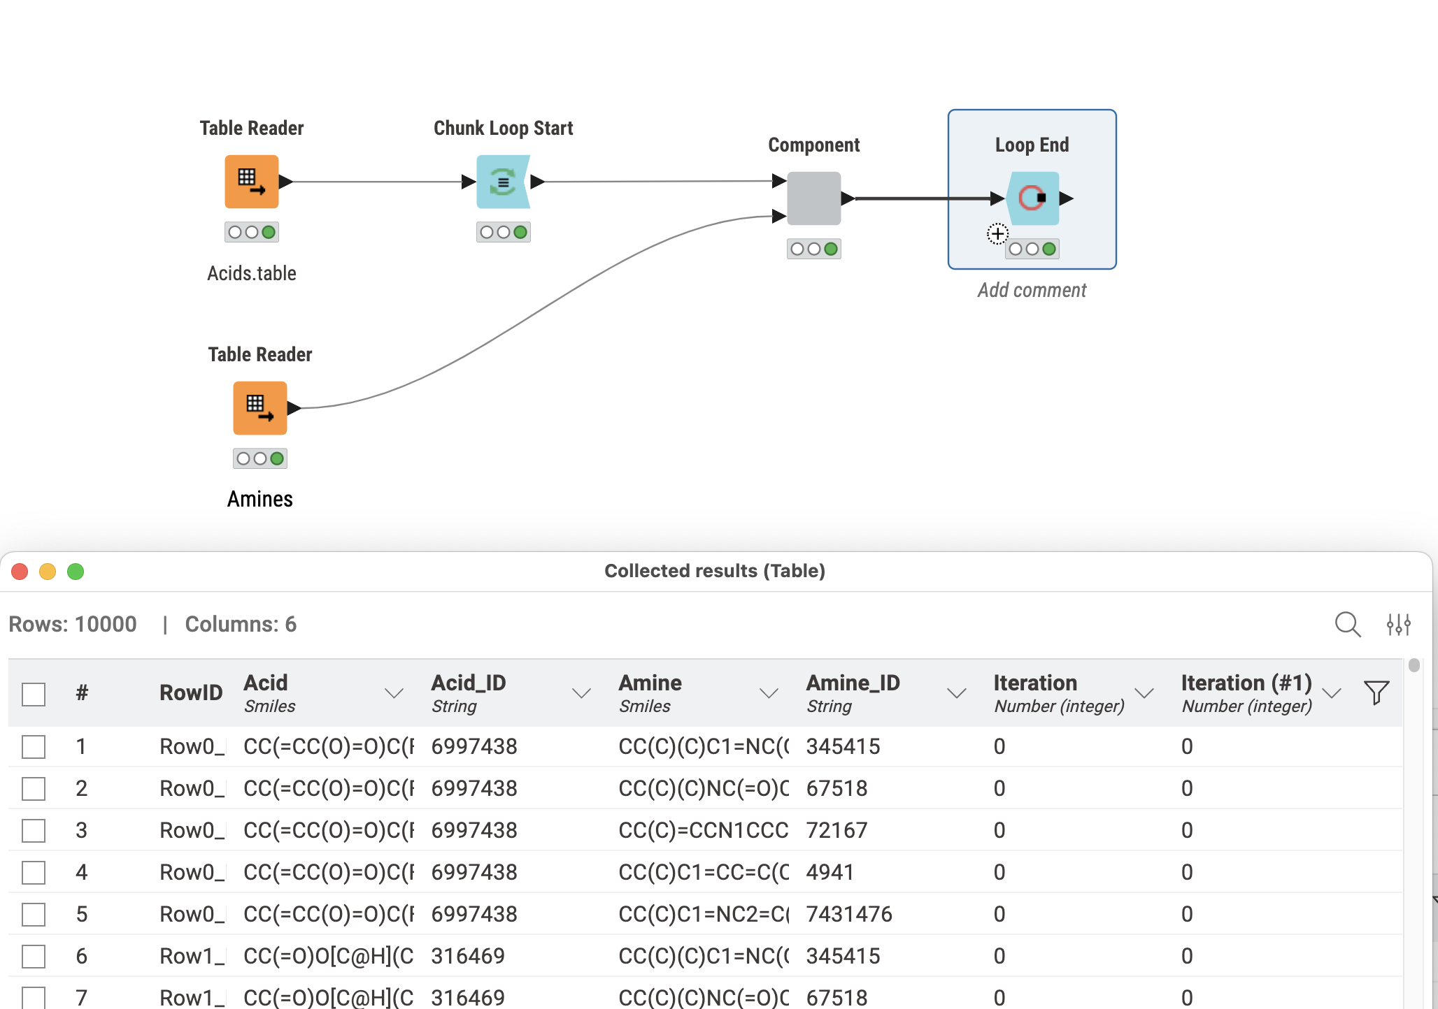The height and width of the screenshot is (1009, 1438).
Task: Check the row 5 checkbox
Action: coord(34,914)
